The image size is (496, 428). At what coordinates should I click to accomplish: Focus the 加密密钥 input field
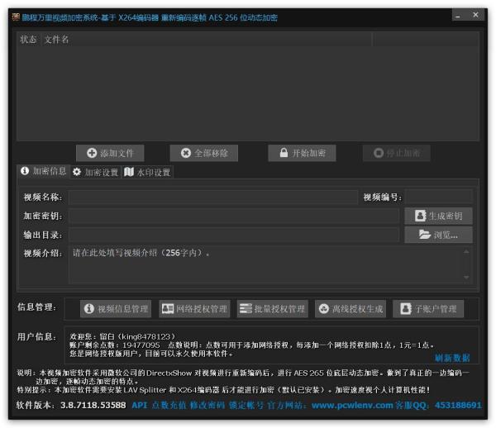coord(234,216)
